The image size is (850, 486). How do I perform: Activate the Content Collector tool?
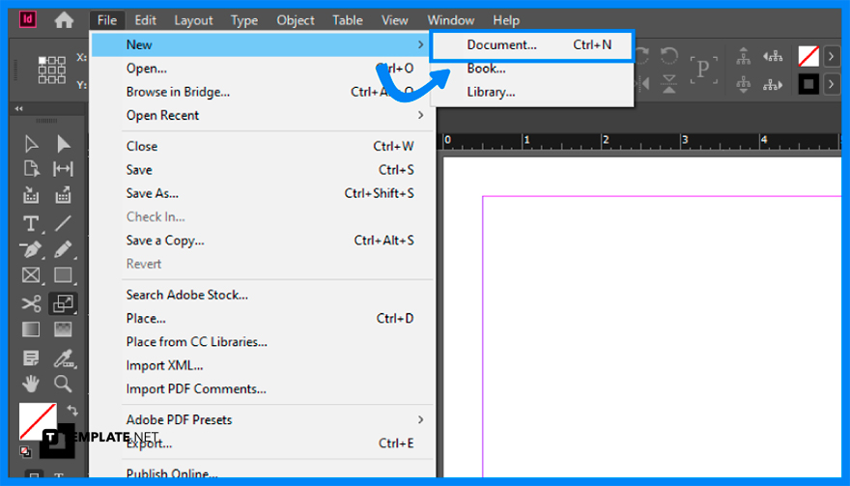click(x=31, y=195)
